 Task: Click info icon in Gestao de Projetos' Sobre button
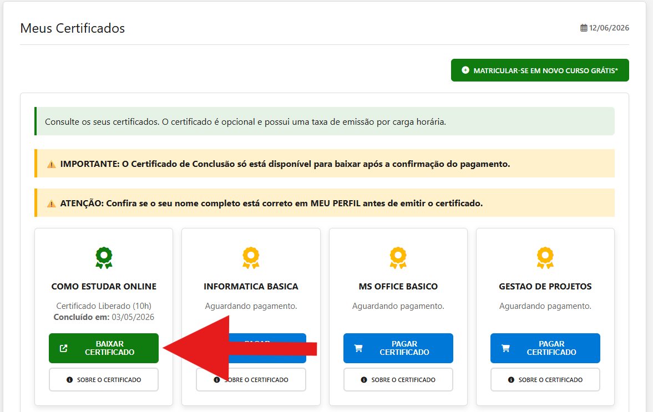click(x=511, y=379)
